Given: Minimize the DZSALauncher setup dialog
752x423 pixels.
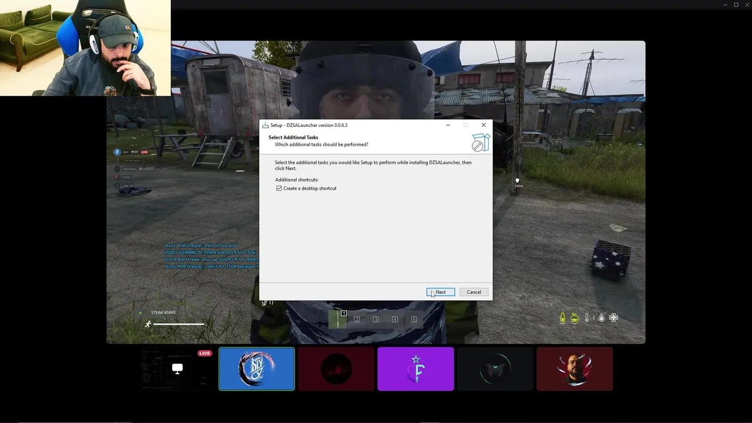Looking at the screenshot, I should tap(448, 125).
